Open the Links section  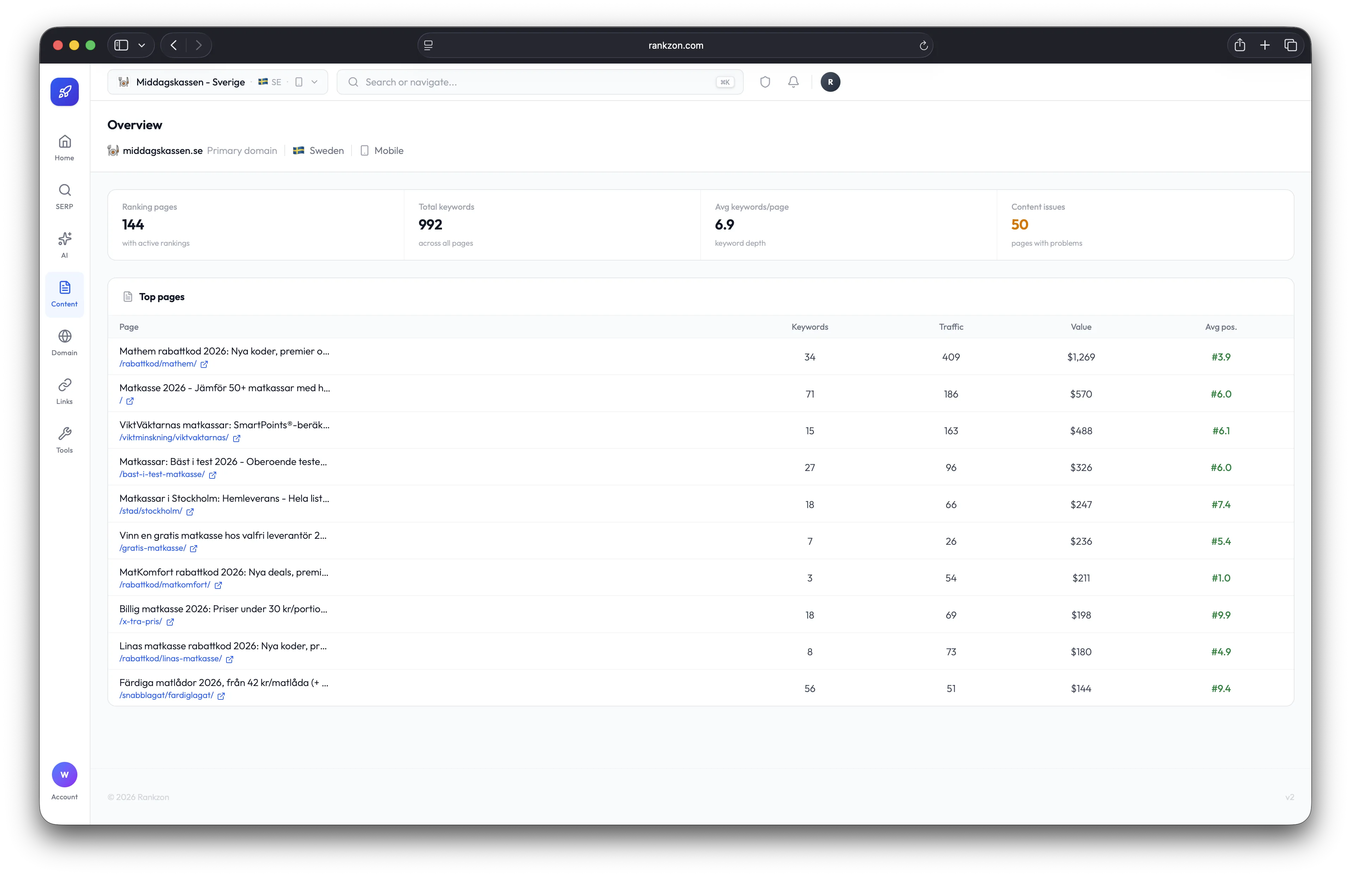coord(65,392)
